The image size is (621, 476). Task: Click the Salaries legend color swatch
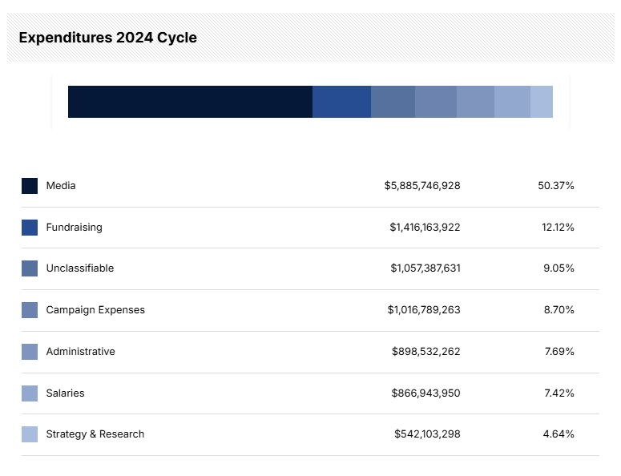30,393
